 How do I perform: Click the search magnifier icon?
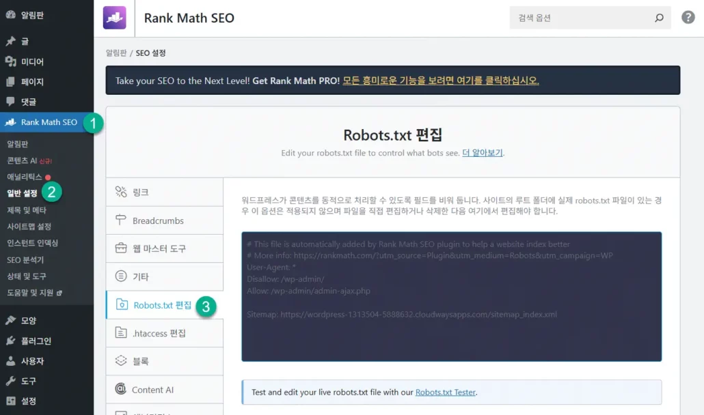(659, 18)
